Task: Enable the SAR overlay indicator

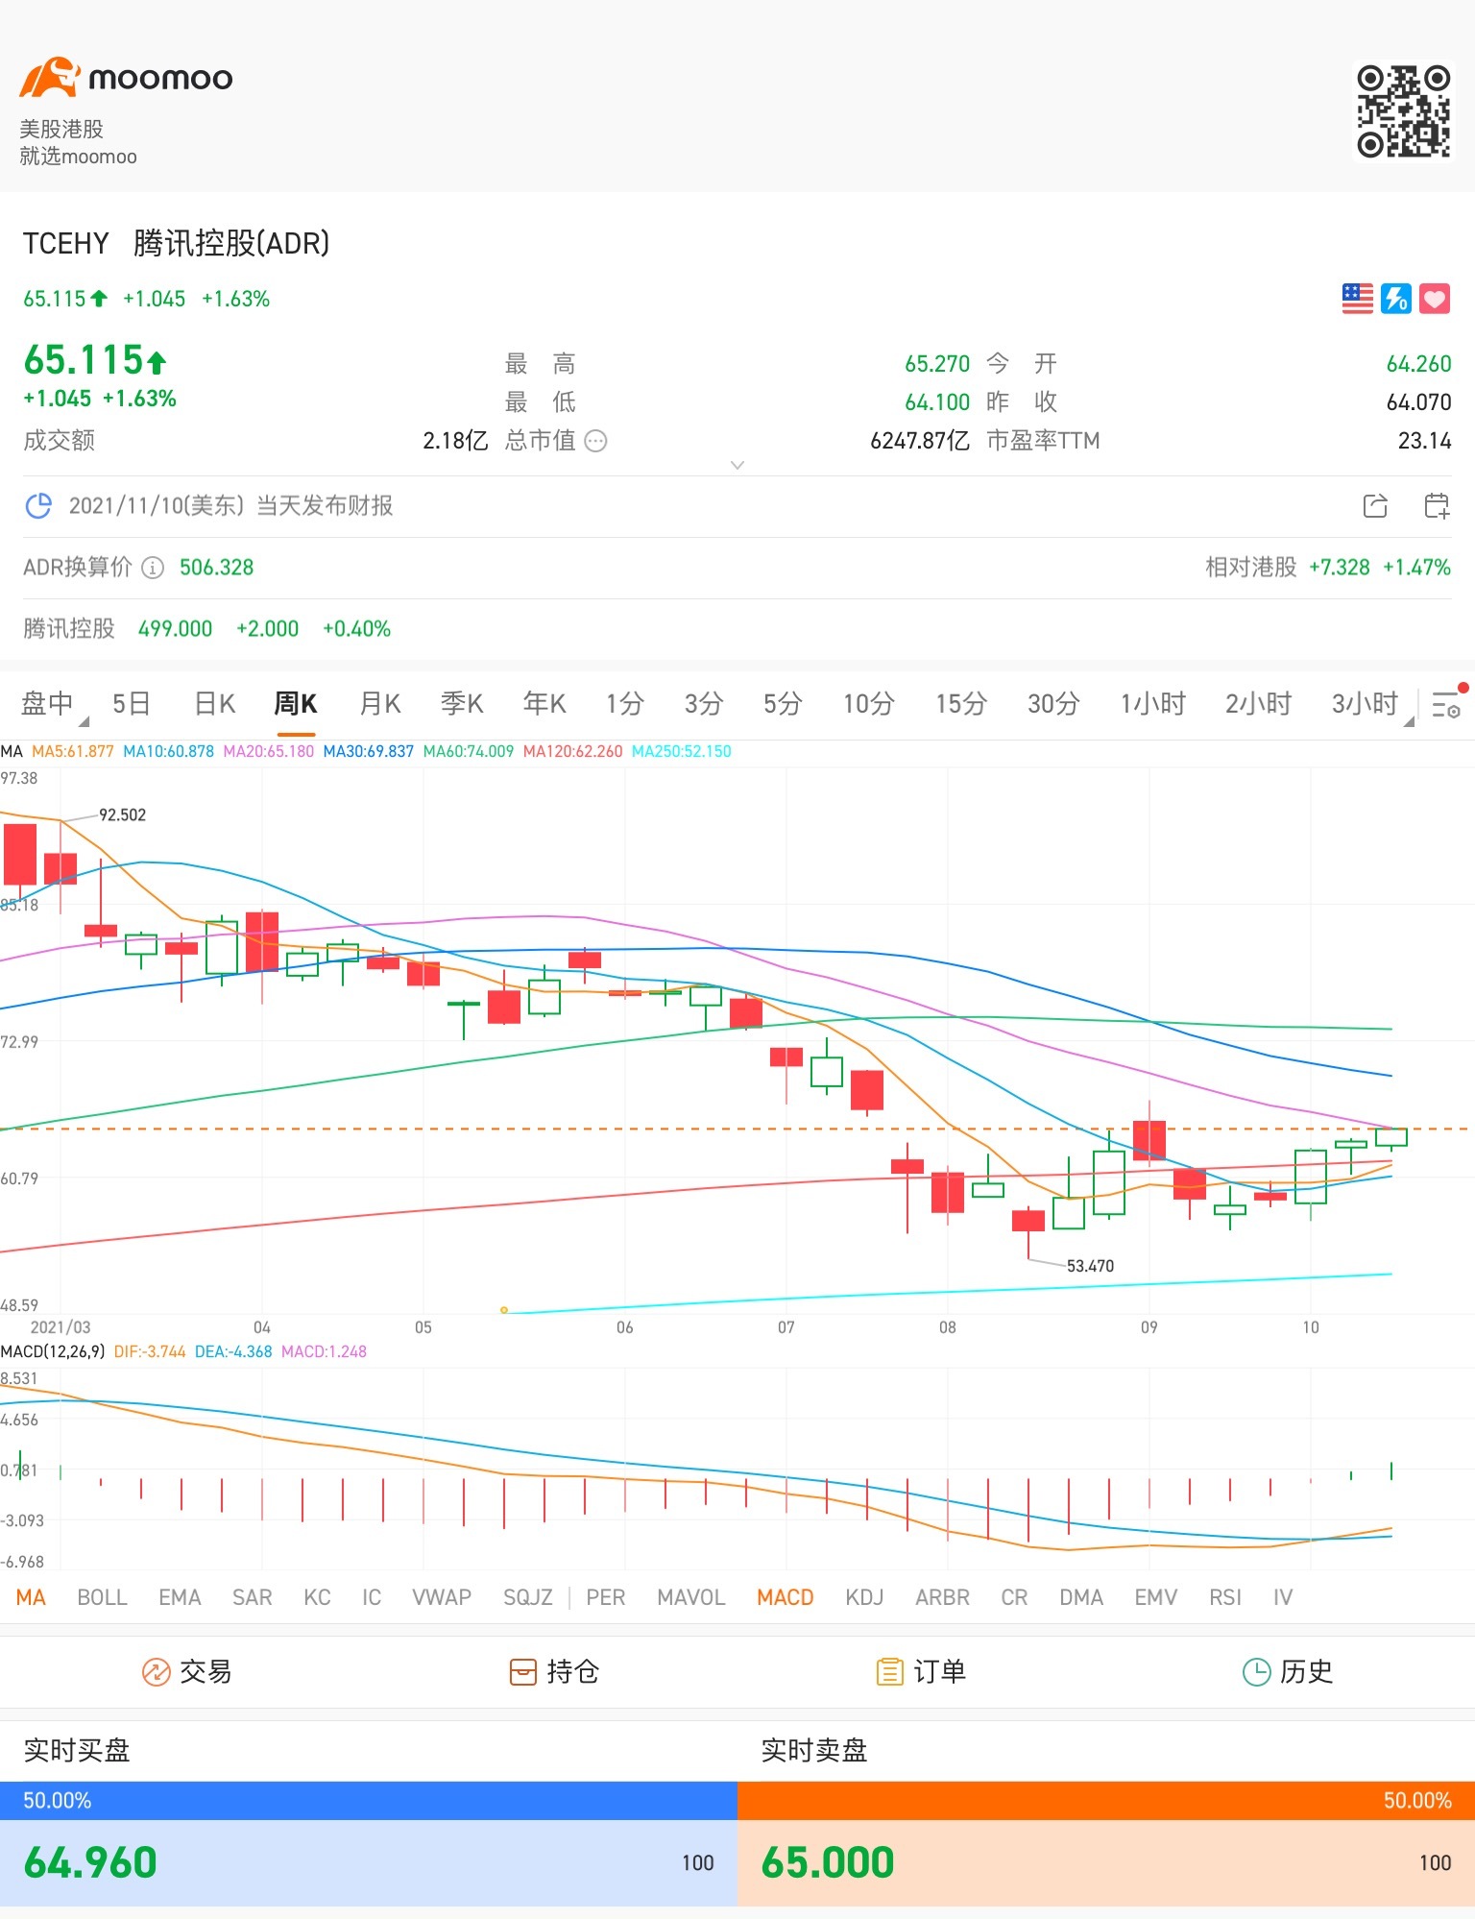Action: click(x=252, y=1597)
